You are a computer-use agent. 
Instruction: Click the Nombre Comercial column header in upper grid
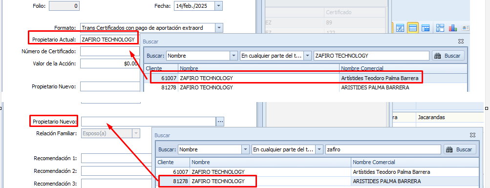tap(362, 68)
